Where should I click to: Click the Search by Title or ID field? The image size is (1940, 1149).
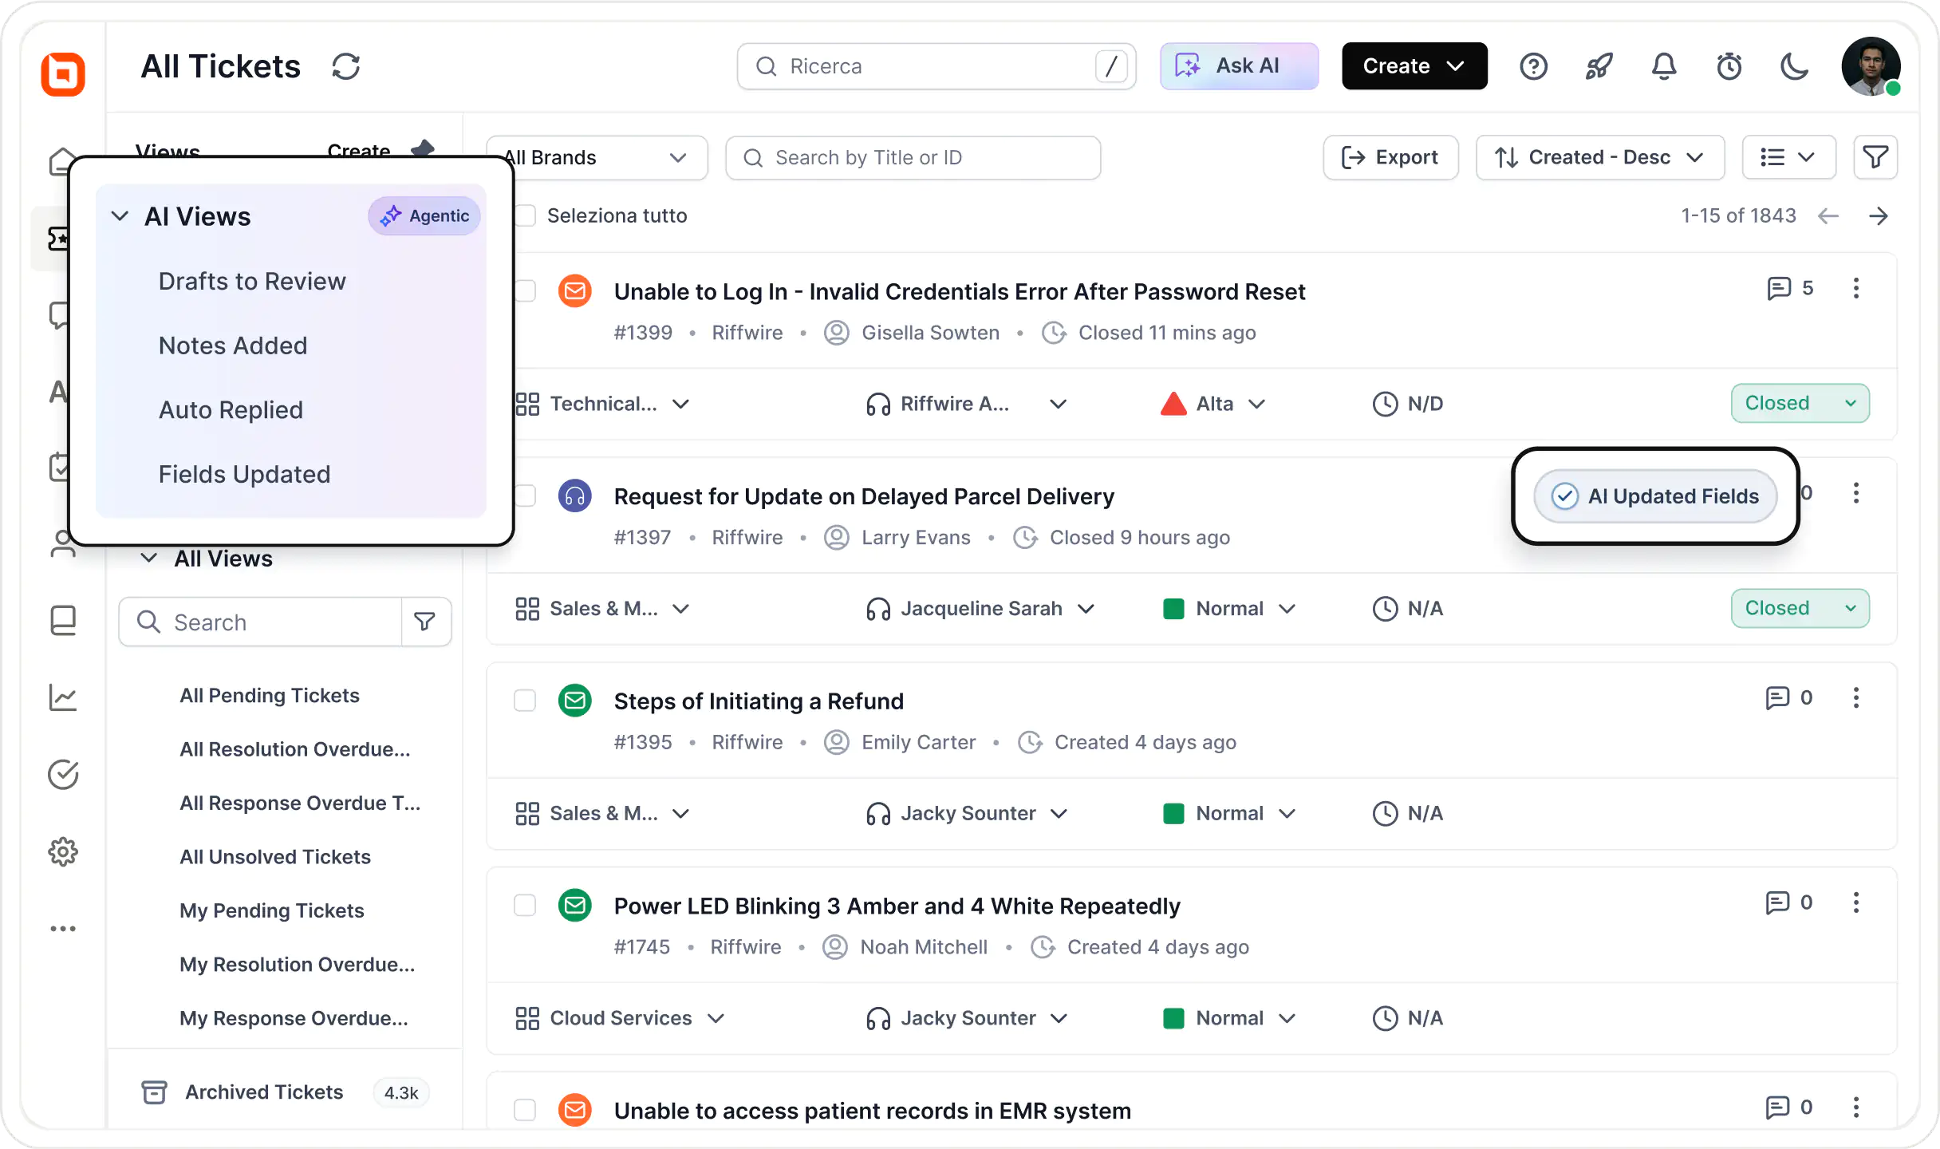[913, 157]
